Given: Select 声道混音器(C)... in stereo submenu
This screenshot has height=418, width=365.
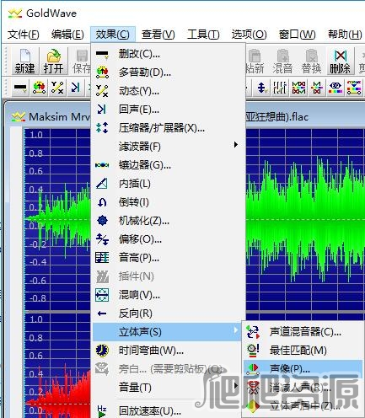Looking at the screenshot, I should pos(303,332).
